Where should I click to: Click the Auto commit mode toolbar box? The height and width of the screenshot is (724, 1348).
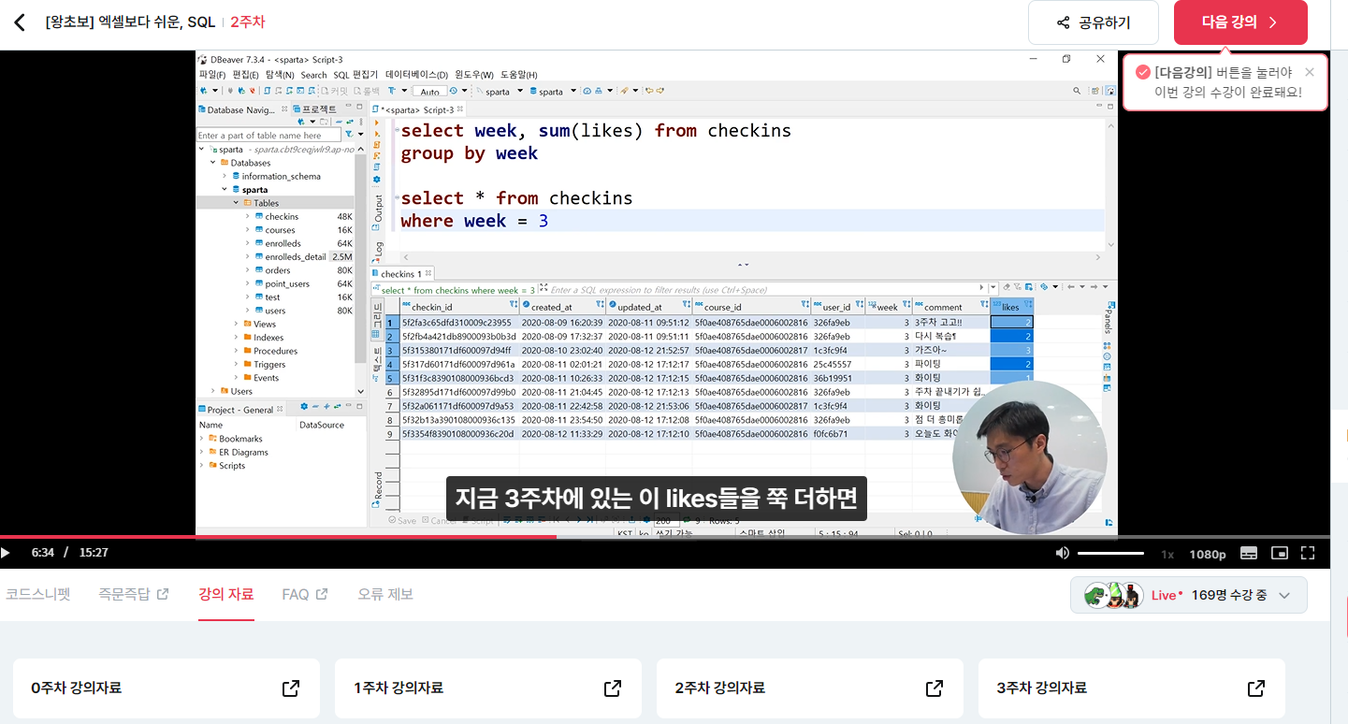tap(429, 92)
